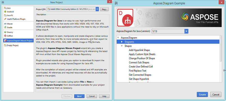This screenshot has height=101, width=226.
Task: Choose the Java FX folder icon
Action: coord(5,15)
